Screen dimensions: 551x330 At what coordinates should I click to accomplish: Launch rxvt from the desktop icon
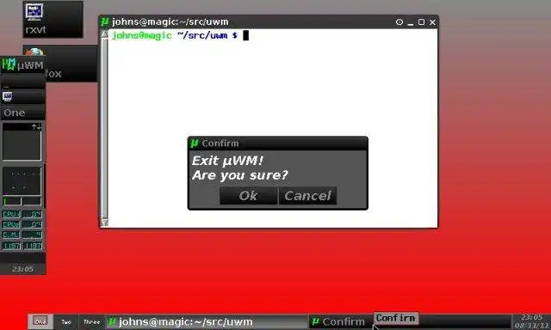(x=53, y=19)
